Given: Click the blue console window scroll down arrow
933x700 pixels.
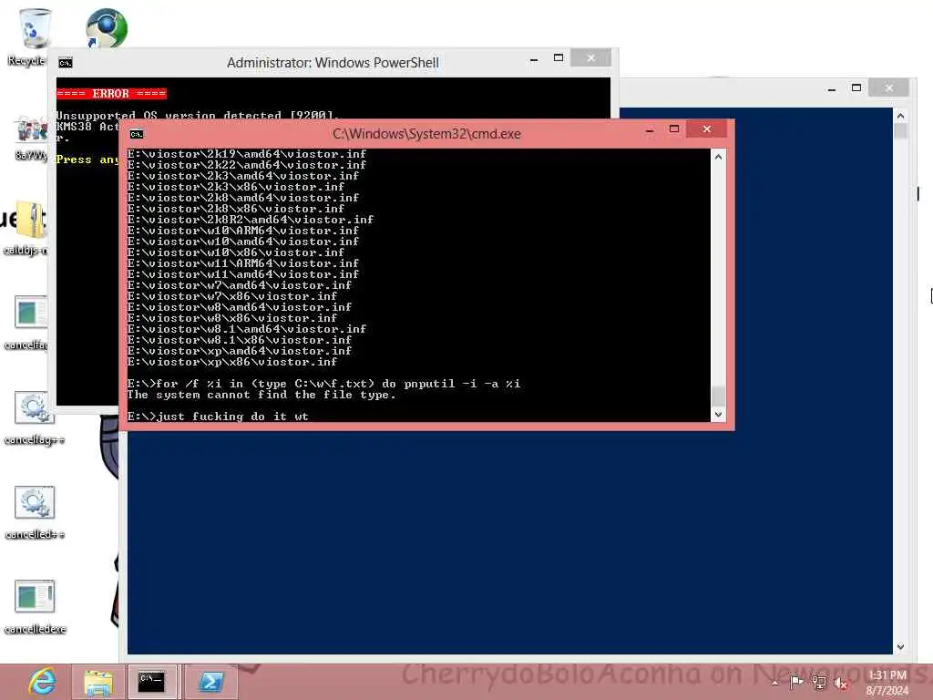Looking at the screenshot, I should tap(900, 646).
